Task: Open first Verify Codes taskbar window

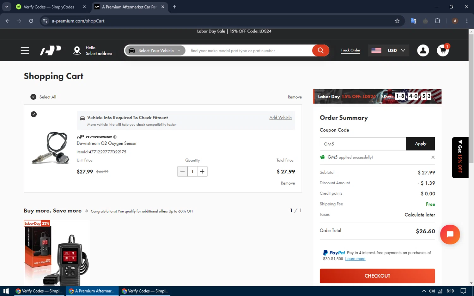Action: pos(39,291)
